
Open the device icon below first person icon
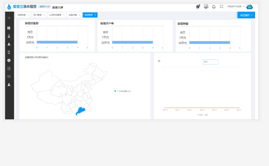click(x=9, y=52)
